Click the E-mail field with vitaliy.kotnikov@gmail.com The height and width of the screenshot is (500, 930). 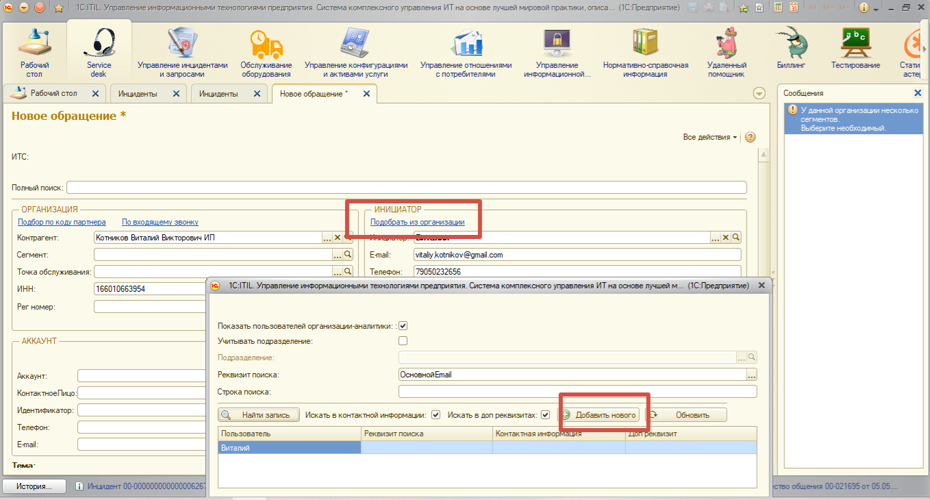pos(577,254)
